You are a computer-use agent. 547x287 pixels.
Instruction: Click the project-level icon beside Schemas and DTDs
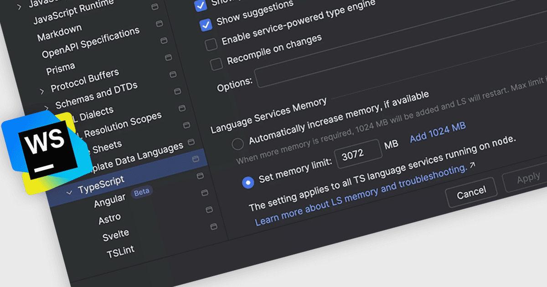point(173,74)
